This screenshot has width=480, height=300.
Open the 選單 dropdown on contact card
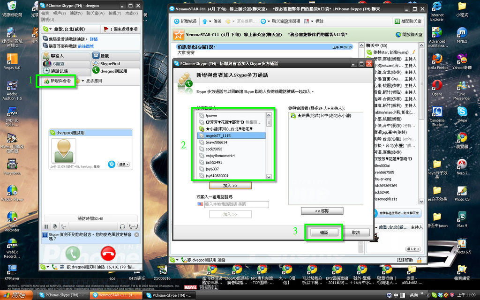point(124,165)
